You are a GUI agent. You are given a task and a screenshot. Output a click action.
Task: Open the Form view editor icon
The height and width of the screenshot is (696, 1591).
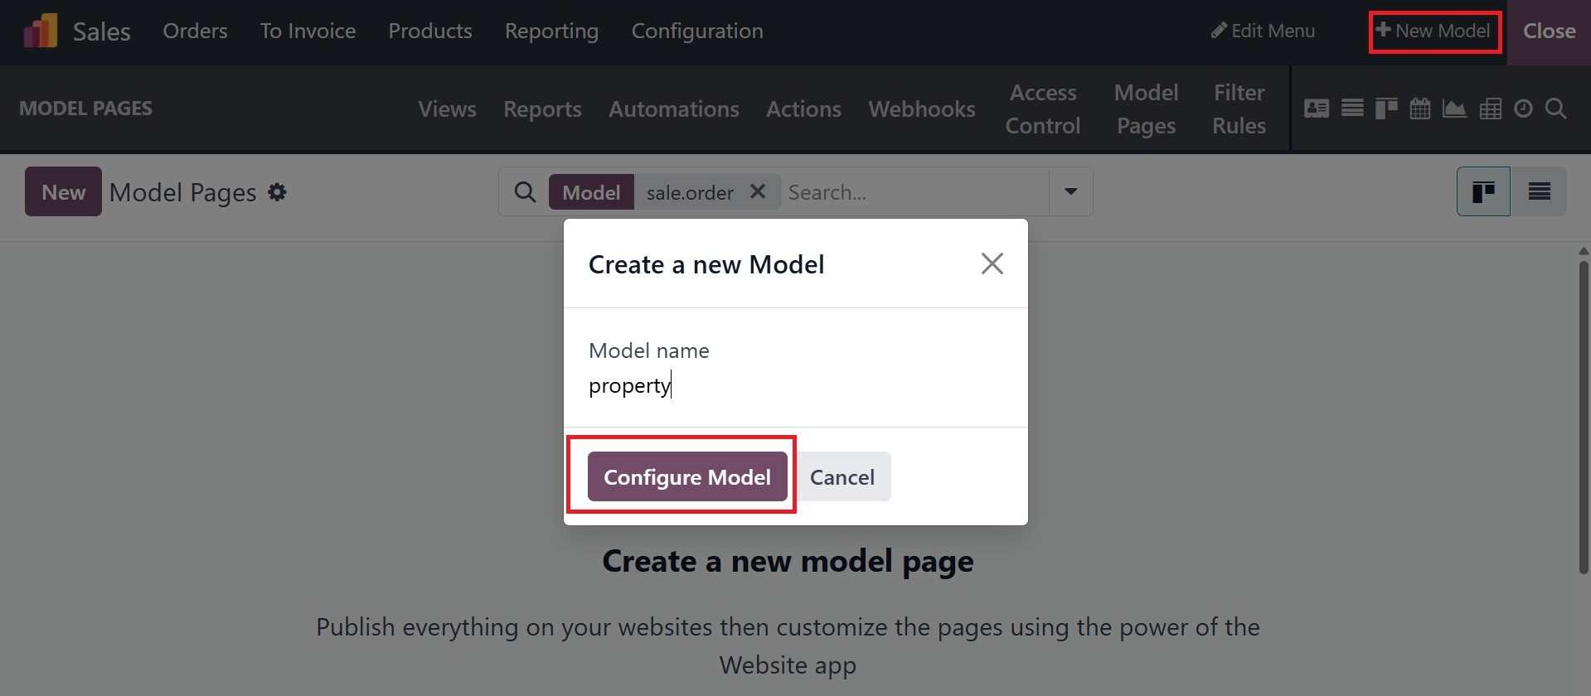point(1316,109)
